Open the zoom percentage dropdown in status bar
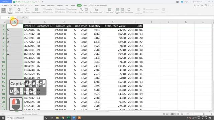Screen dimensions: 214x120 point(188,114)
